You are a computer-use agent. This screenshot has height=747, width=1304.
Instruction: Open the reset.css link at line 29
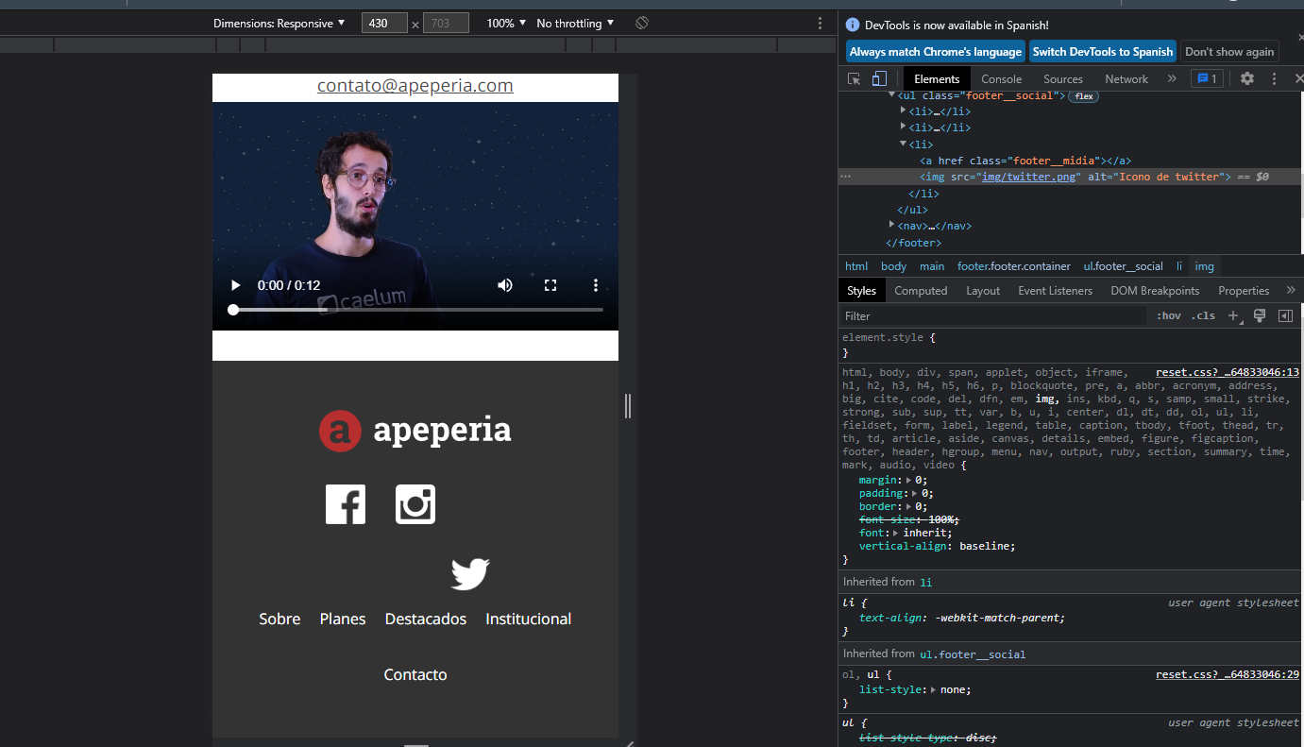1228,675
